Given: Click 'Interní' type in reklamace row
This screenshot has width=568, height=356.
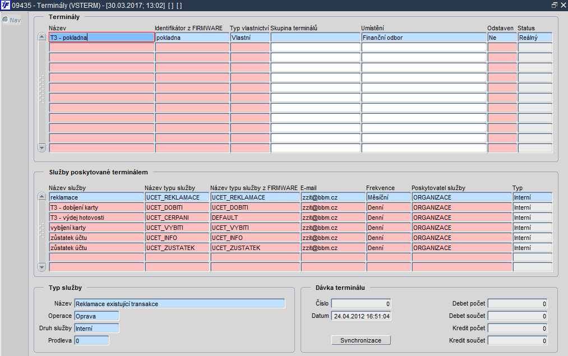Looking at the screenshot, I should pos(533,197).
